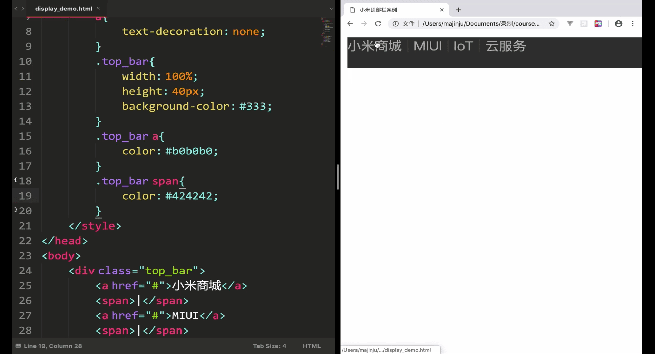Screen dimensions: 655x354
Task: Collapse code block at line 18
Action: tap(16, 180)
